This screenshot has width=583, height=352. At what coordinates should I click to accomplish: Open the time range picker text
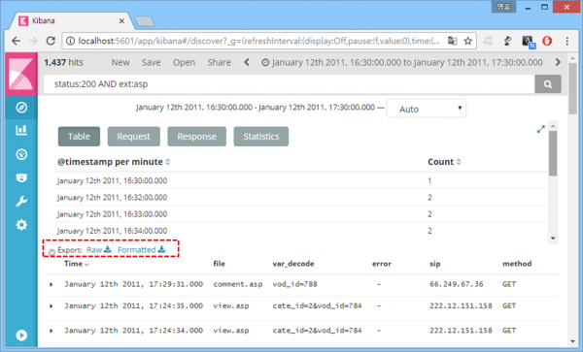[407, 62]
